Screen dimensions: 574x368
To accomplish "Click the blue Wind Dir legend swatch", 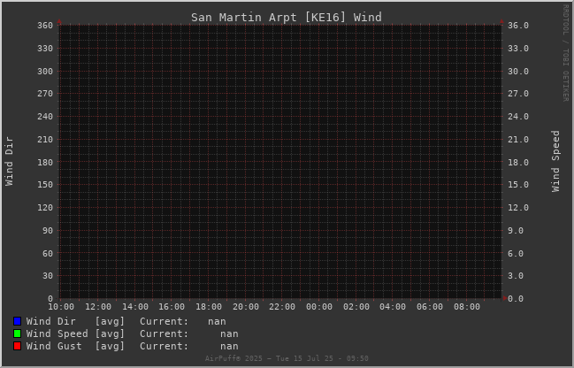I will click(x=17, y=321).
